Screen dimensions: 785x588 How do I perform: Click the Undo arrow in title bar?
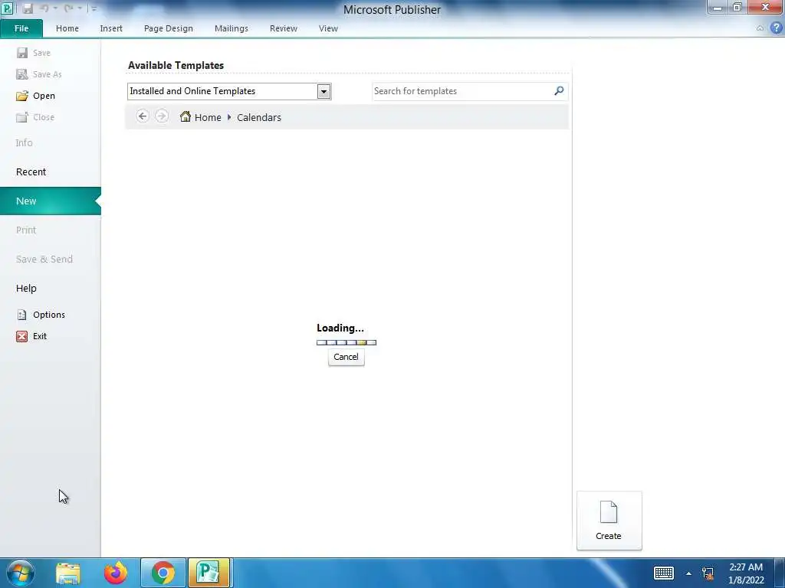tap(44, 8)
